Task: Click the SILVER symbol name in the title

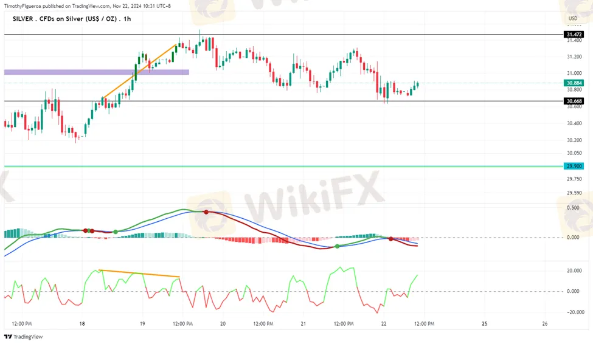Action: pyautogui.click(x=26, y=19)
